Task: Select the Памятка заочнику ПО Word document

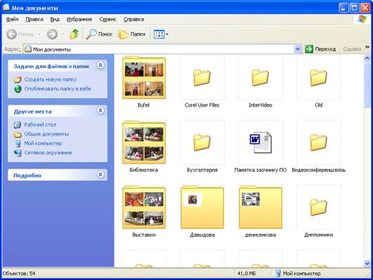Action: pyautogui.click(x=261, y=142)
